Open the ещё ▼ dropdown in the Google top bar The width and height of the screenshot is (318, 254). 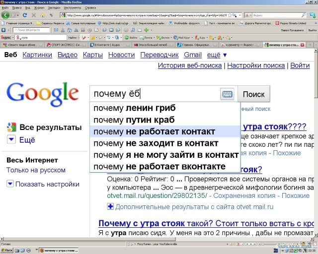coord(217,55)
